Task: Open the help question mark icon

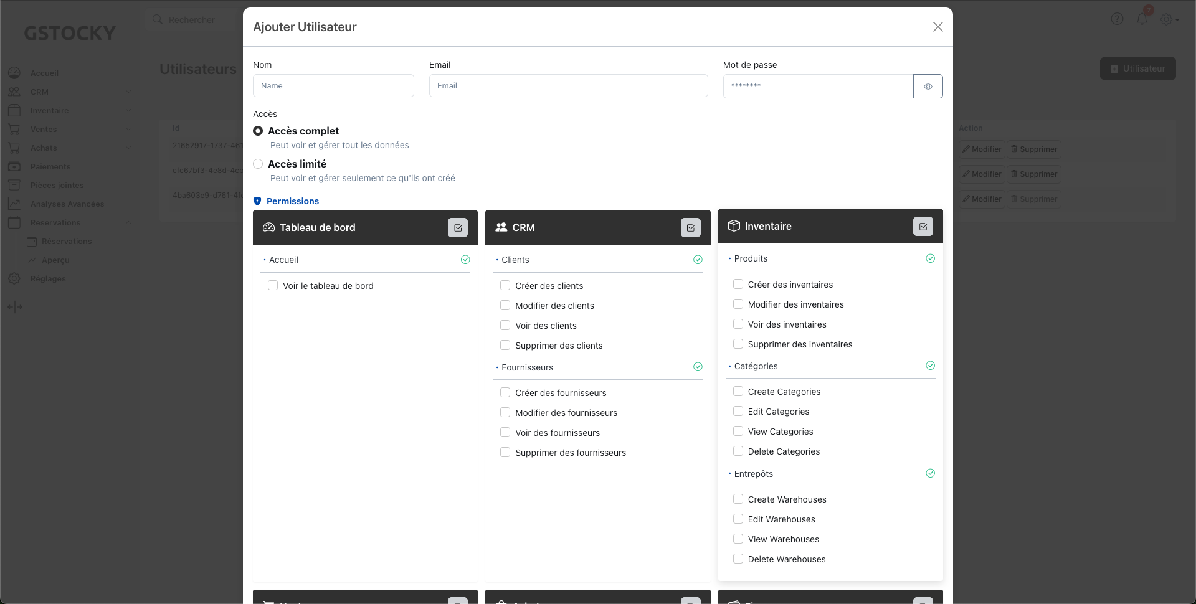Action: click(x=1116, y=19)
